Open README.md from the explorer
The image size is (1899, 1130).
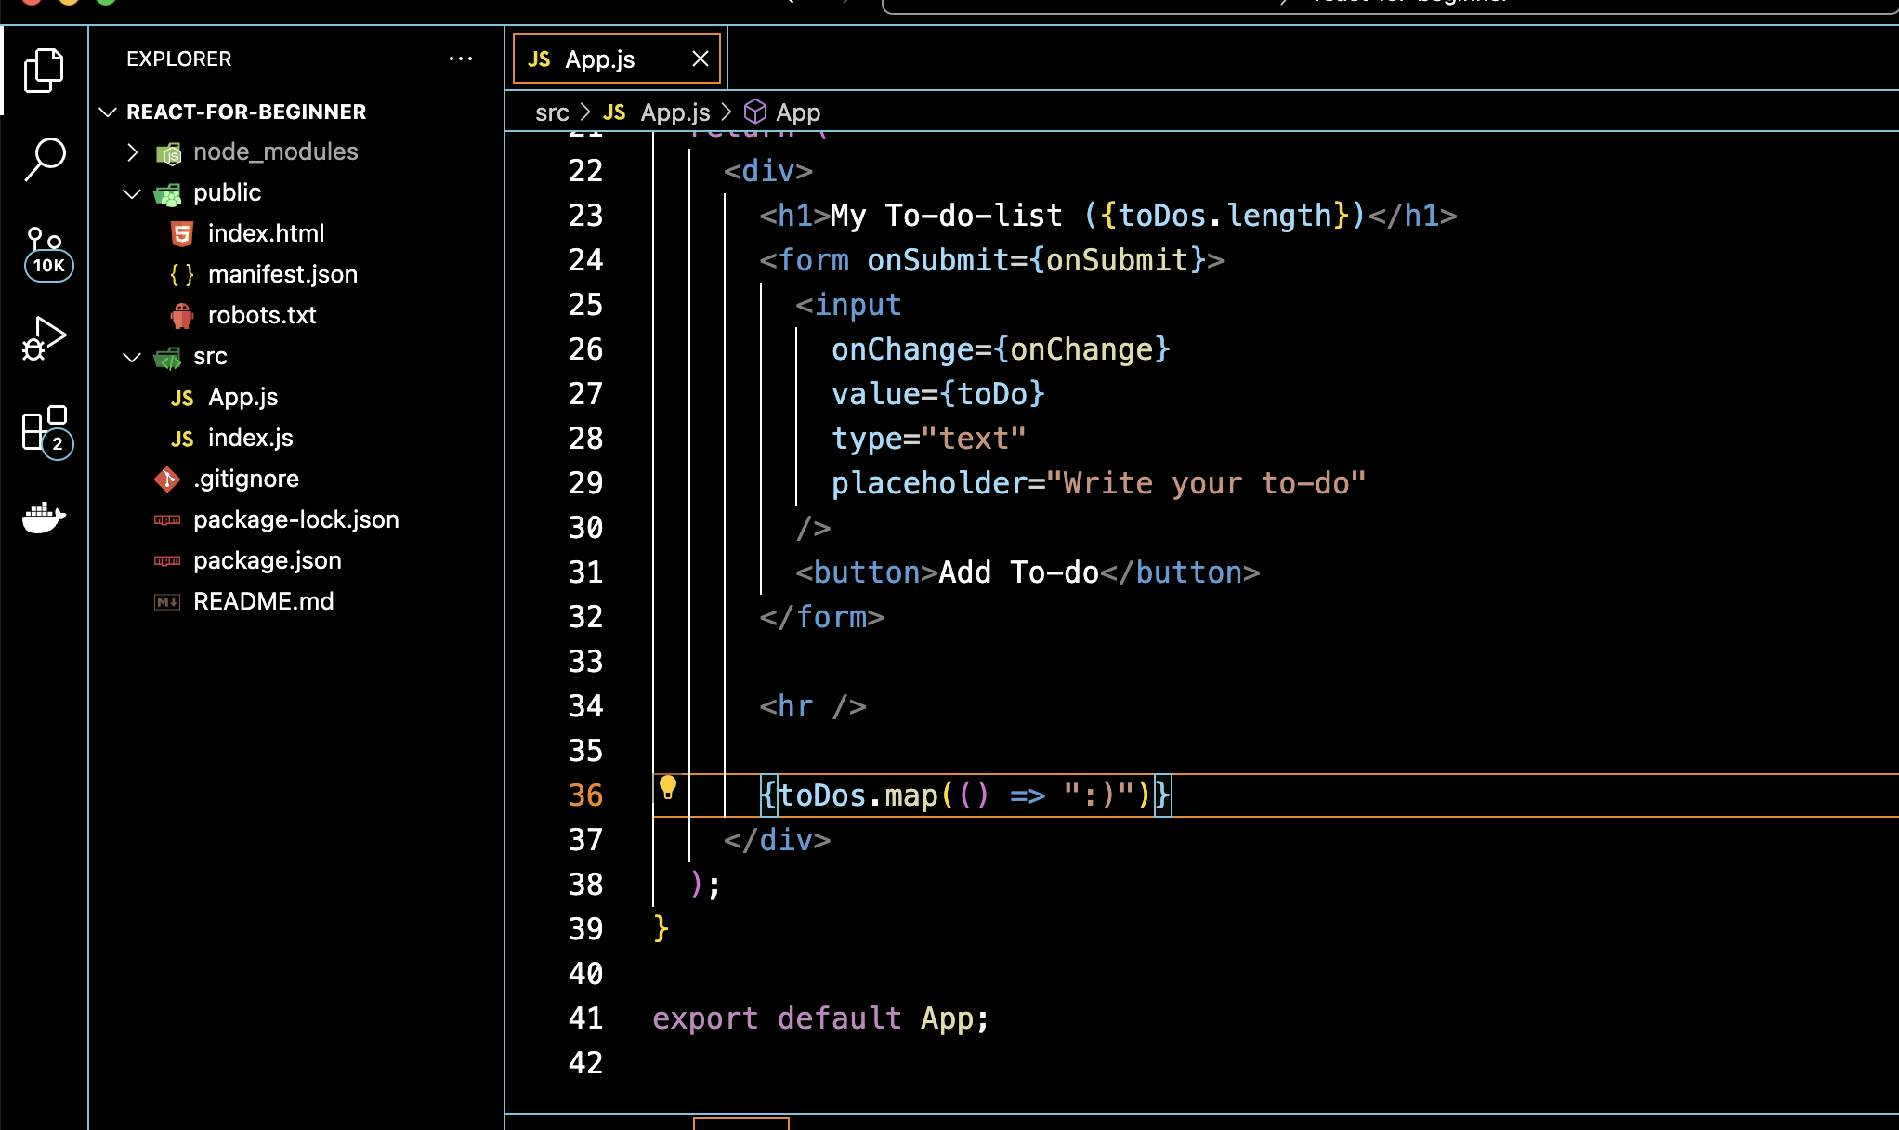click(x=263, y=601)
